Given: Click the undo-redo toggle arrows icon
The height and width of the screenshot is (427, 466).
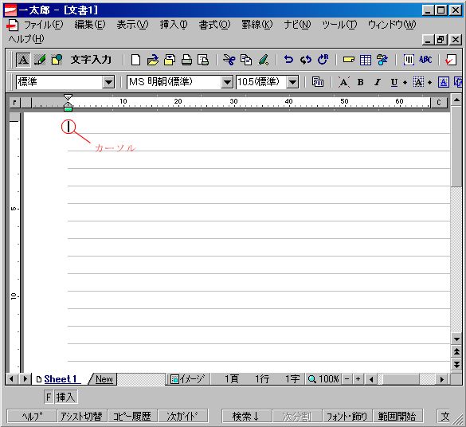Looking at the screenshot, I should coord(306,60).
